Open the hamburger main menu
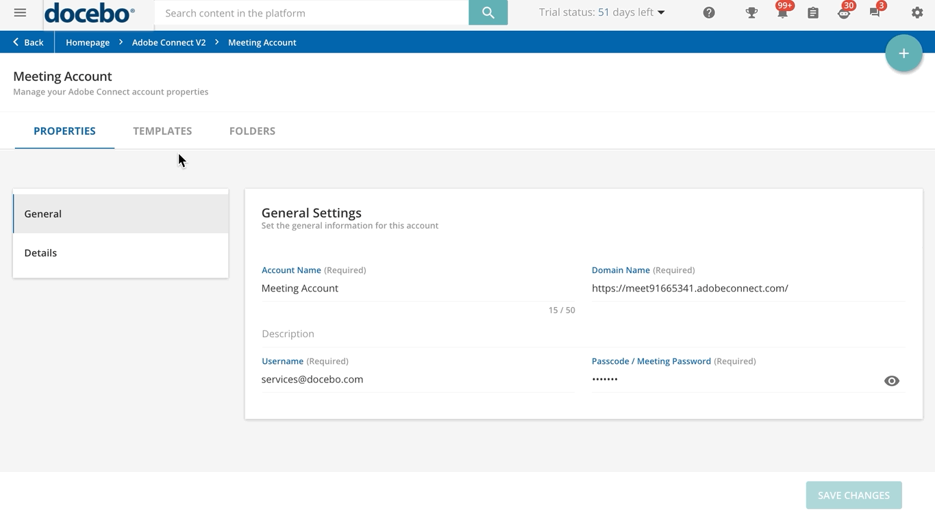This screenshot has height=511, width=935. click(20, 12)
